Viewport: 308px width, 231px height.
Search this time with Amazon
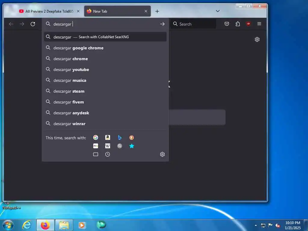coord(108,137)
